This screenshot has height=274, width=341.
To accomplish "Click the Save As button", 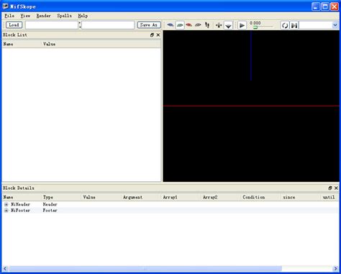I will point(149,25).
